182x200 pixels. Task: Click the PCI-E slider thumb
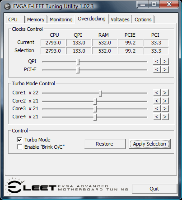point(78,70)
